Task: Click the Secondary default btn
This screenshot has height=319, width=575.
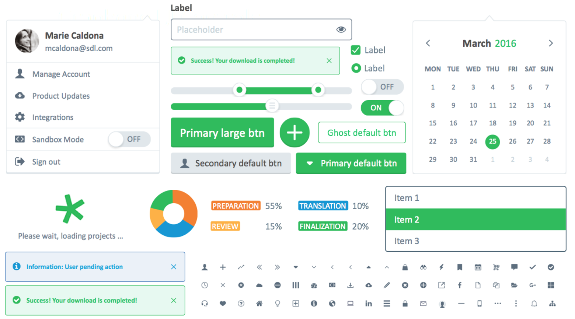Action: (231, 163)
